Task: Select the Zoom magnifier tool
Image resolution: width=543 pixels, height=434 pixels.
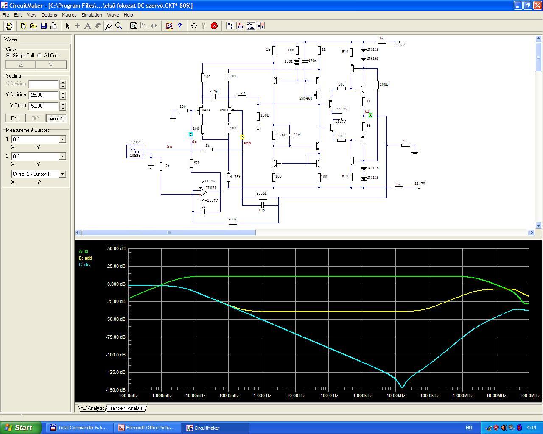Action: coord(119,26)
